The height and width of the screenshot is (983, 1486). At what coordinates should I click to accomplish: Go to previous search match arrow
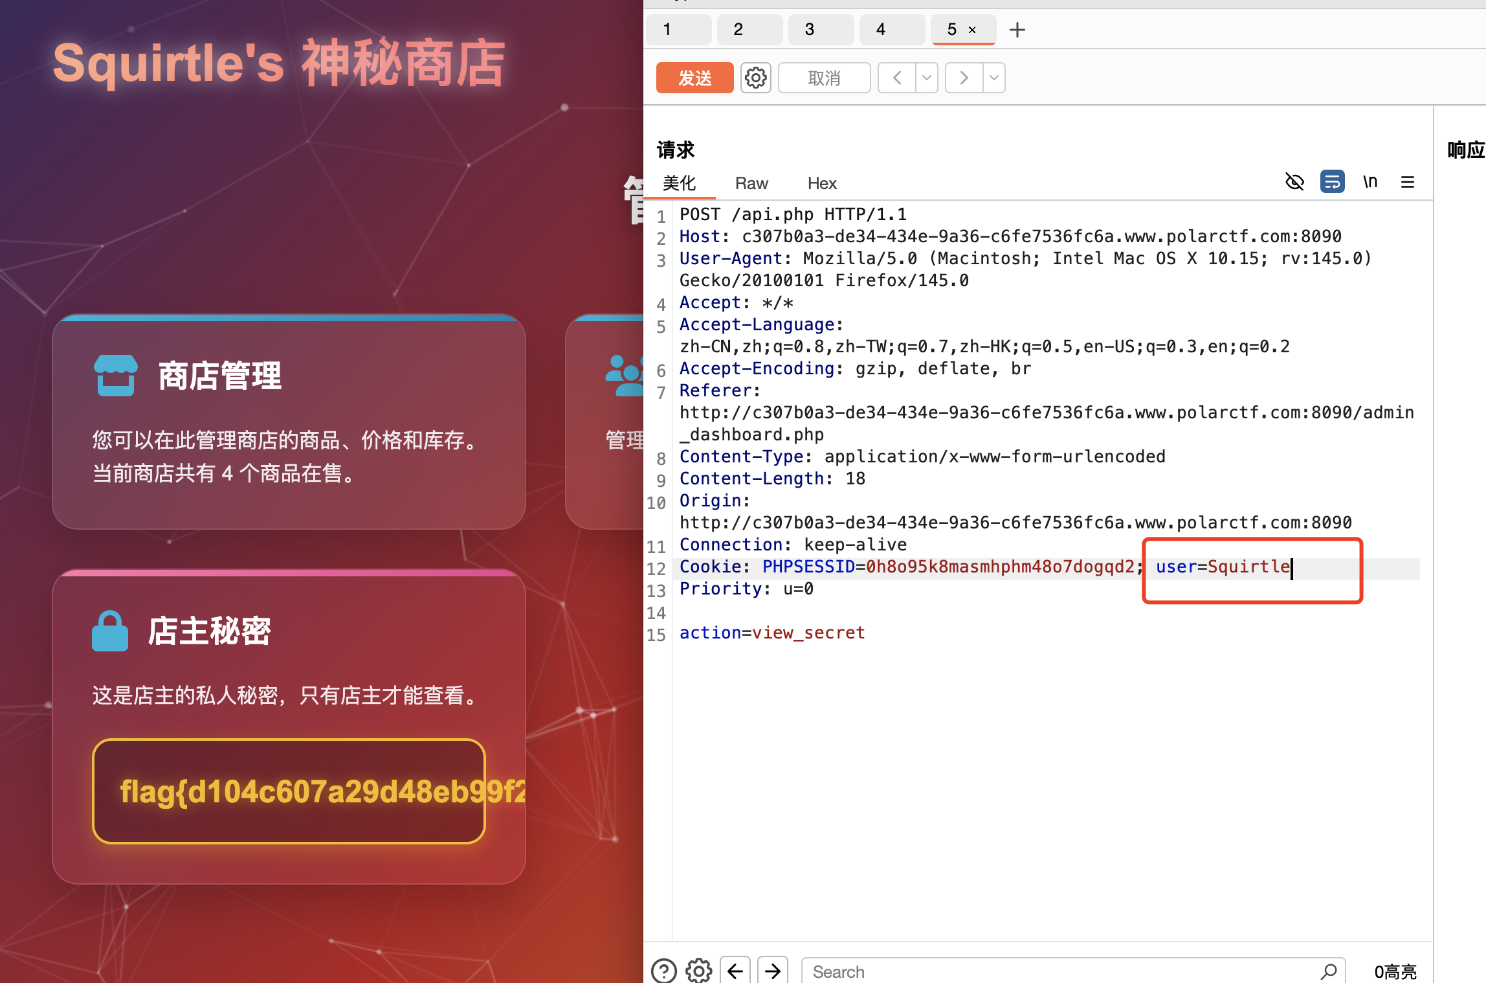click(x=735, y=971)
